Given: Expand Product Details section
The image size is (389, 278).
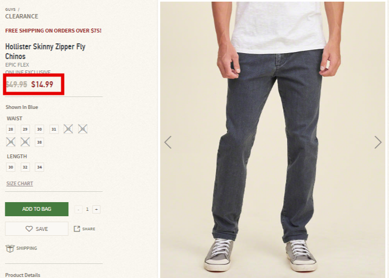Looking at the screenshot, I should coord(23,275).
